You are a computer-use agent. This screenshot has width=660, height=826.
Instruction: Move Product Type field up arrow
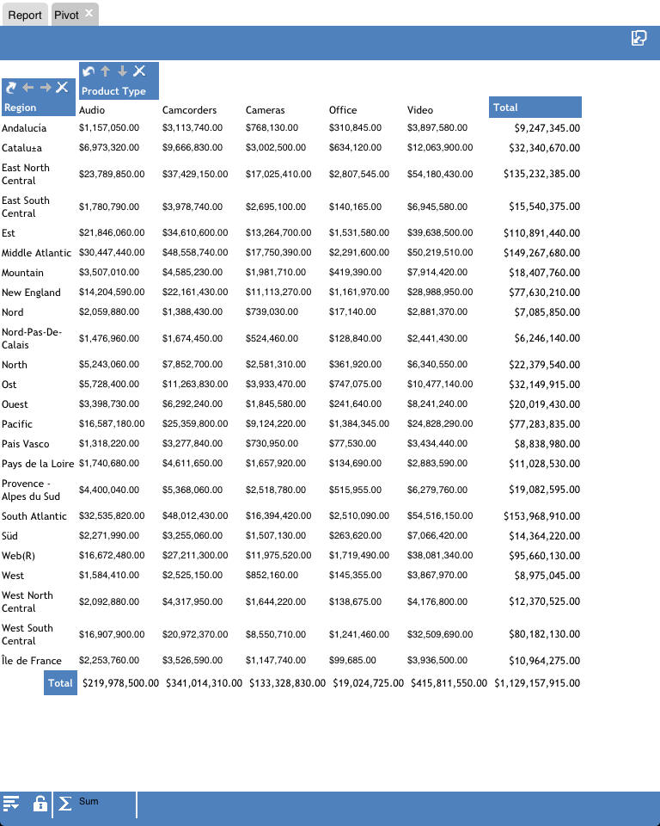click(x=105, y=71)
